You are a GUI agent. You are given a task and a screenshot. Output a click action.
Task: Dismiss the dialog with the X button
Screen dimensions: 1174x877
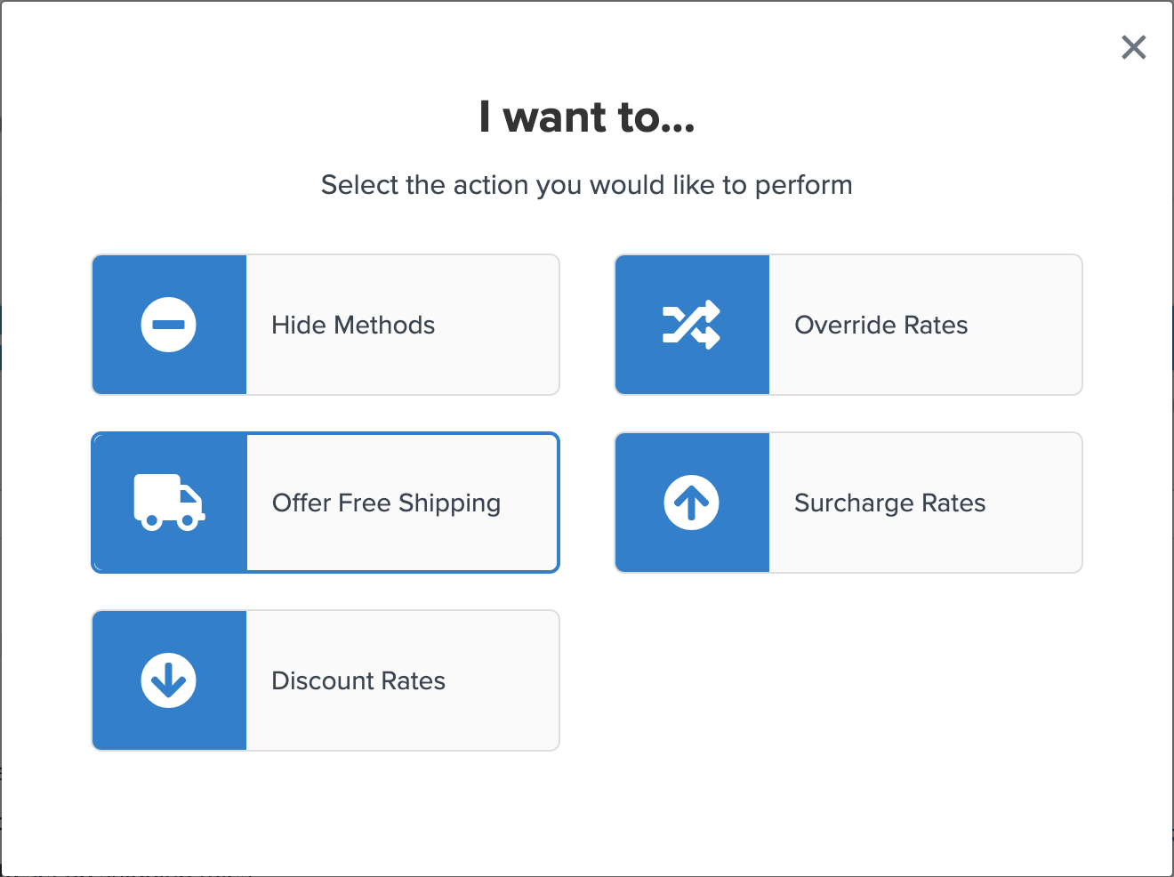(1133, 47)
